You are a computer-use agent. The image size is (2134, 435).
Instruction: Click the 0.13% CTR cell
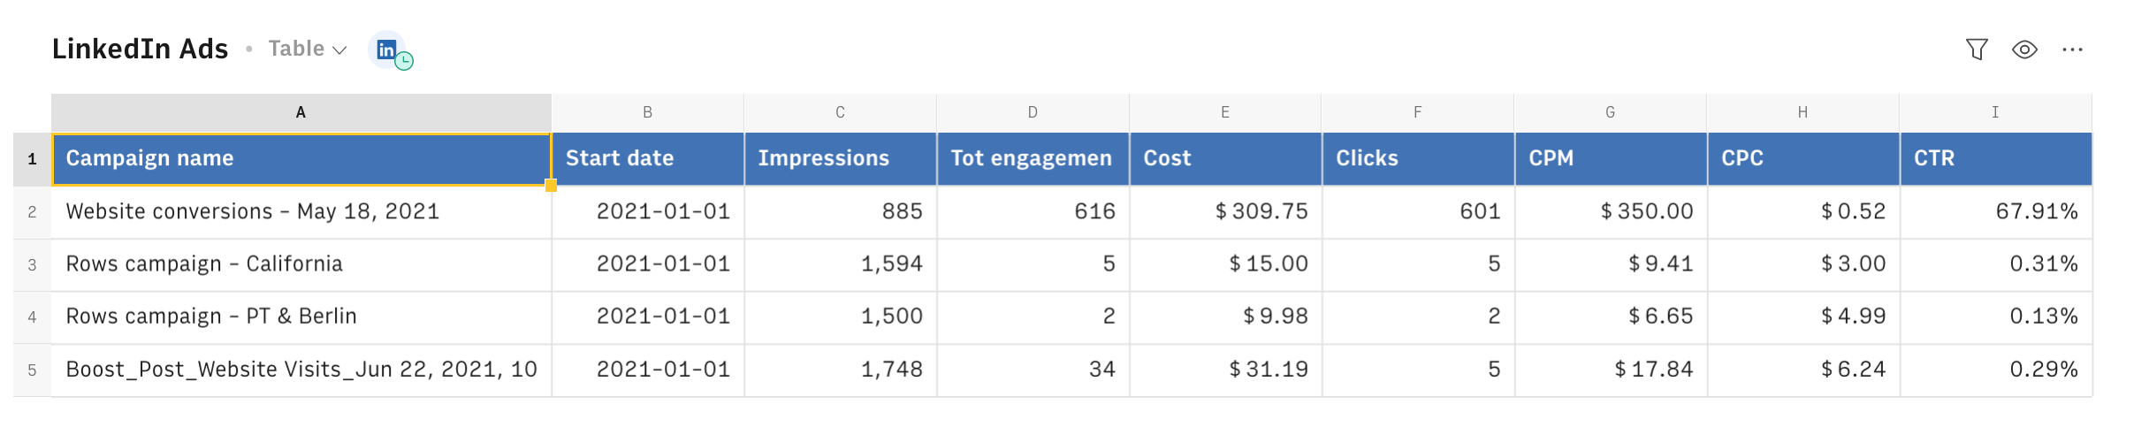[x=1996, y=317]
